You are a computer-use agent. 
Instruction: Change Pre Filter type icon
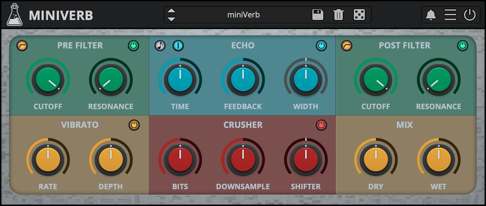coord(22,46)
